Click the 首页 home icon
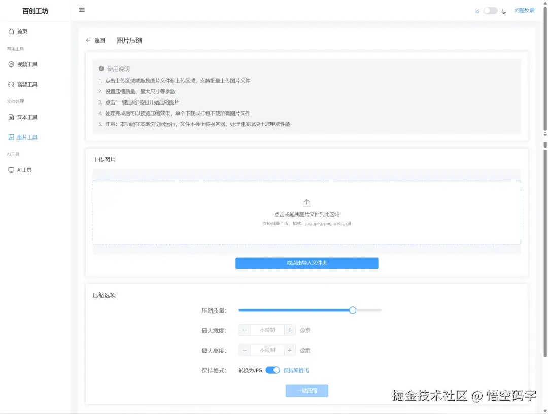Viewport: 548px width, 414px height. (x=12, y=31)
